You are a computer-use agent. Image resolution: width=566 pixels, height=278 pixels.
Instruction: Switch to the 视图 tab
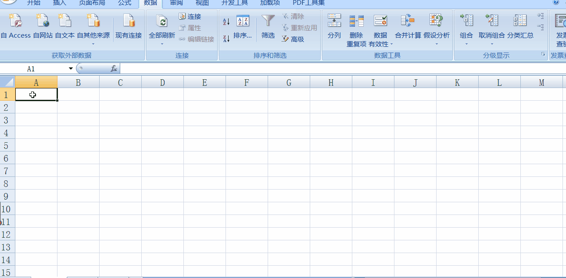point(202,3)
